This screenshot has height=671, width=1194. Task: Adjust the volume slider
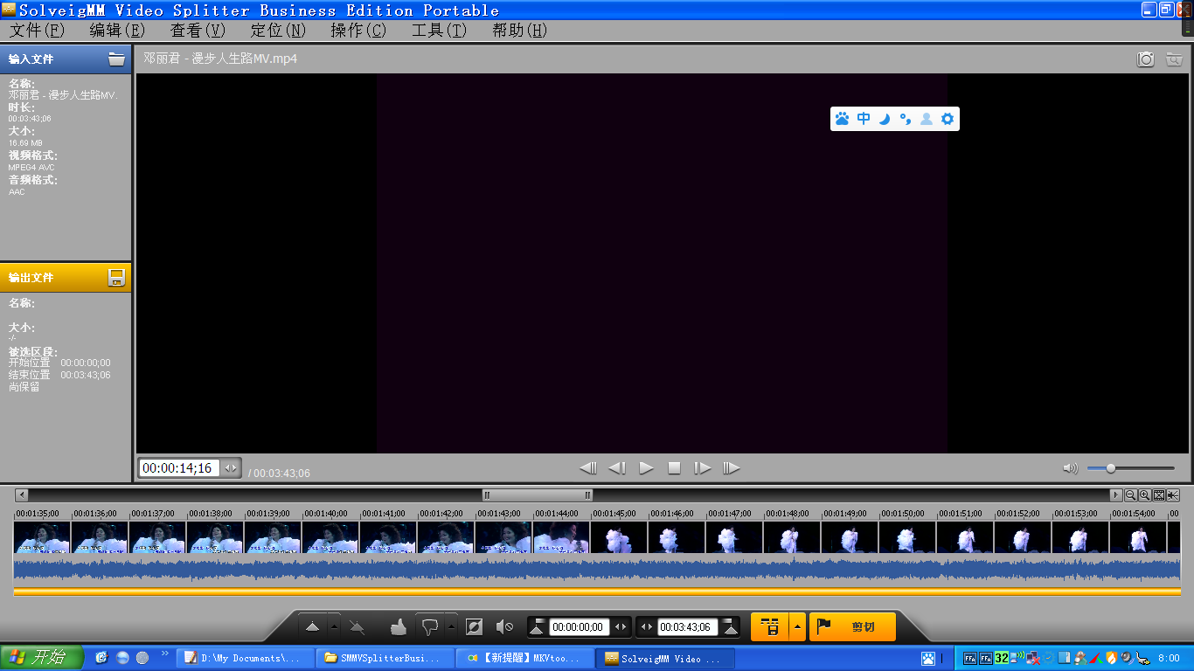click(1130, 468)
